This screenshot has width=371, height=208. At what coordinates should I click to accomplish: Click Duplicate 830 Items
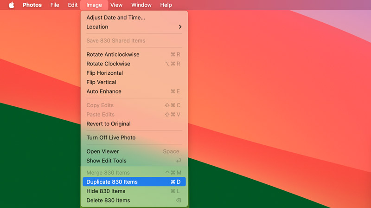click(134, 182)
